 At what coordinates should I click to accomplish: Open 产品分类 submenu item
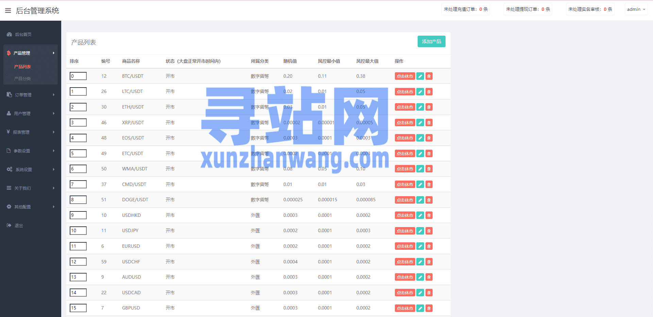(22, 79)
